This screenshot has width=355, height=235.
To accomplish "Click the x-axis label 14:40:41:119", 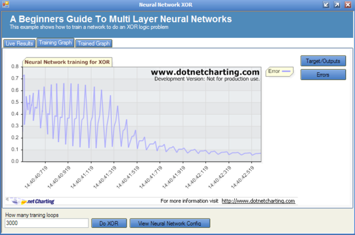I will [x=82, y=177].
